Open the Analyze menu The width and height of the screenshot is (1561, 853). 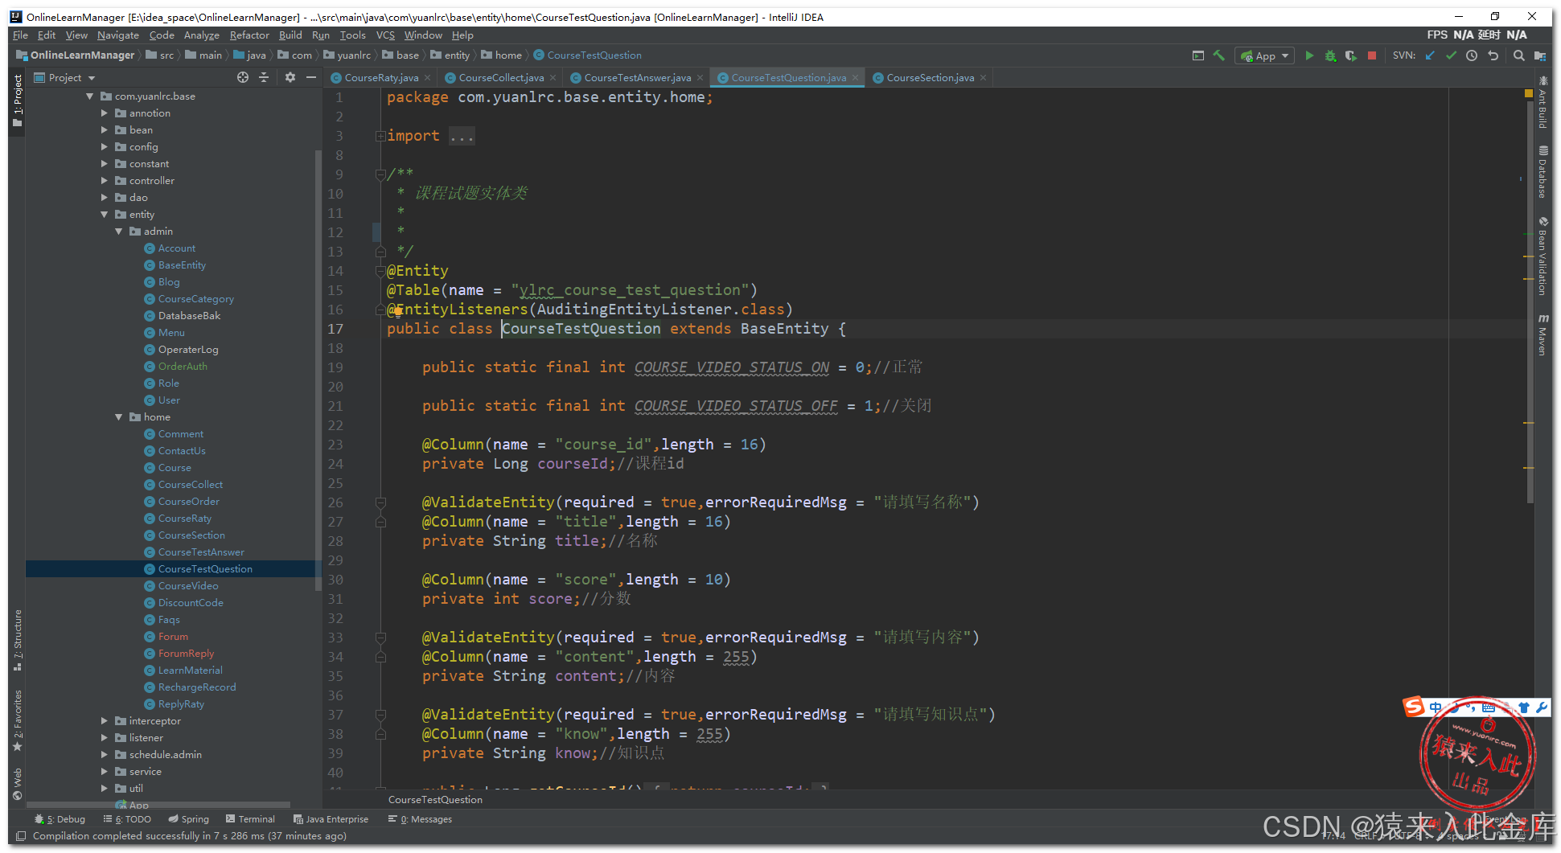click(x=201, y=35)
